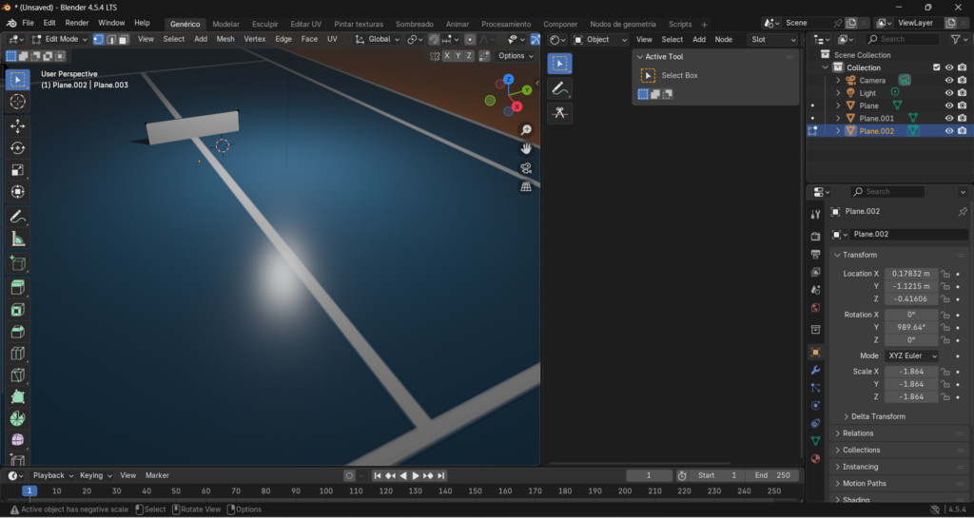Hide the Camera object in outliner
974x518 pixels.
[948, 81]
